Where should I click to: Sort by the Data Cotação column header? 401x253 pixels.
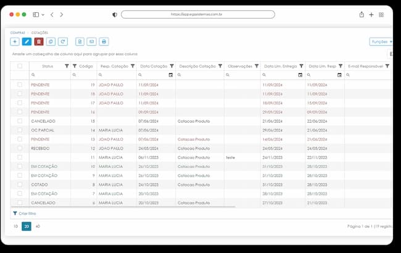point(154,66)
